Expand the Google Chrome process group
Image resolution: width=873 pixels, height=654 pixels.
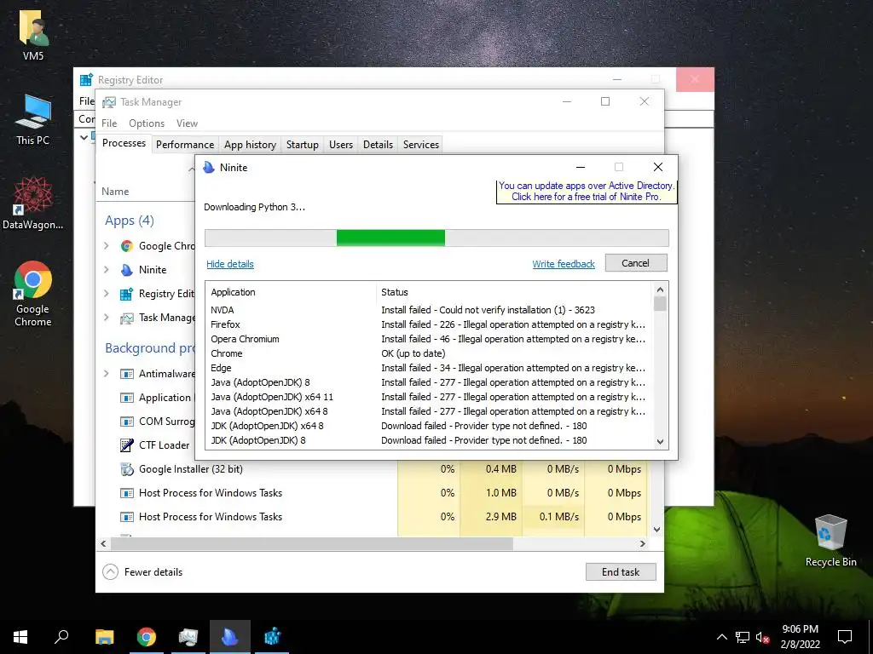click(x=107, y=246)
